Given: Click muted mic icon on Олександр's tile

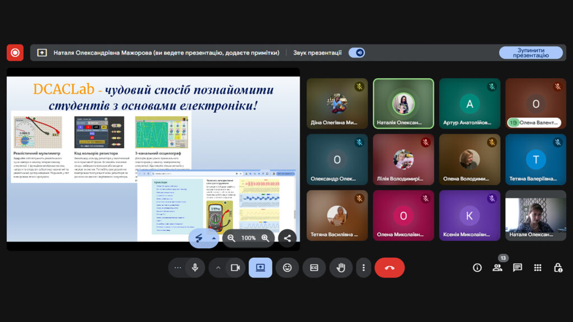Looking at the screenshot, I should (x=359, y=143).
